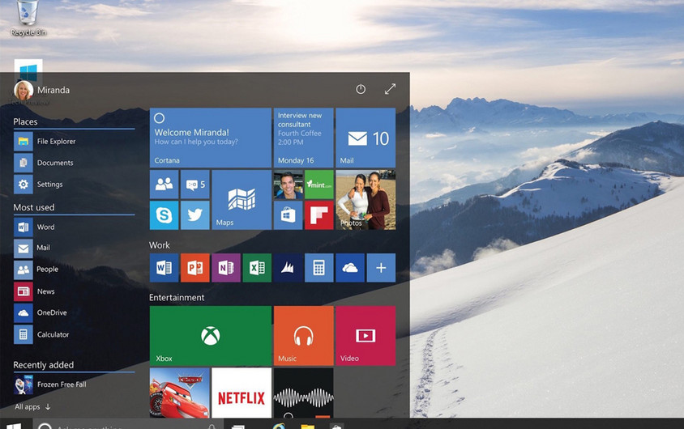
Task: Click Miranda's user account avatar
Action: (24, 90)
